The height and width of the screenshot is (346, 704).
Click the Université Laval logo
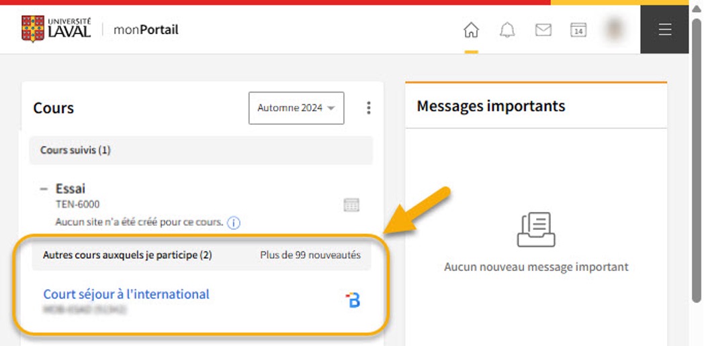(56, 29)
